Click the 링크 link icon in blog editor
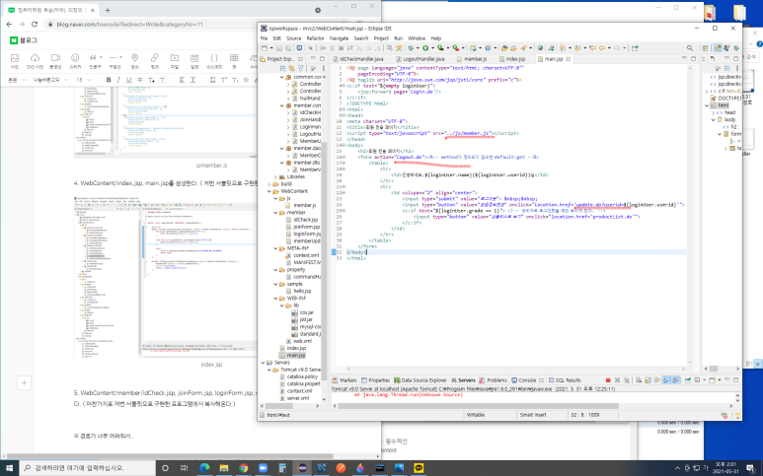 154,61
